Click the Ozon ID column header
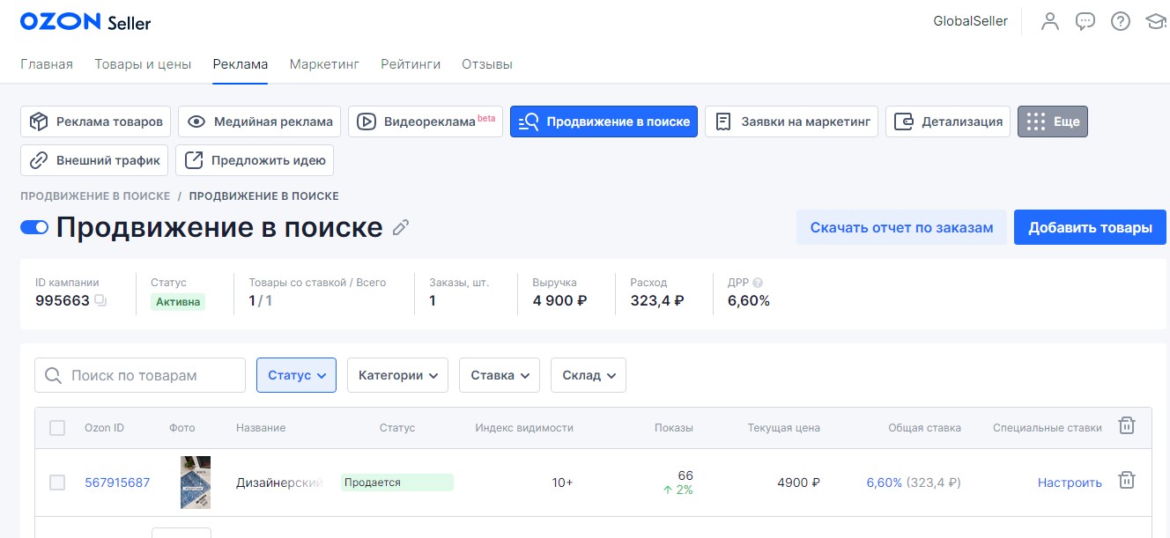 [x=104, y=428]
